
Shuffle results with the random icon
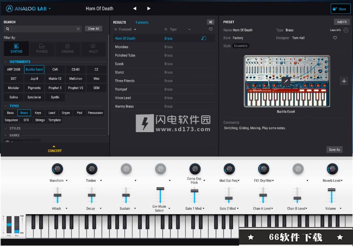tap(210, 22)
